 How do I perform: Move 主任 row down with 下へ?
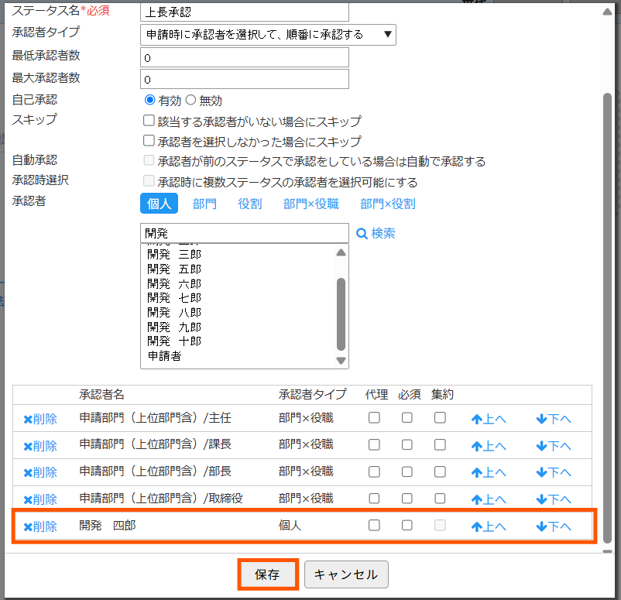[554, 419]
